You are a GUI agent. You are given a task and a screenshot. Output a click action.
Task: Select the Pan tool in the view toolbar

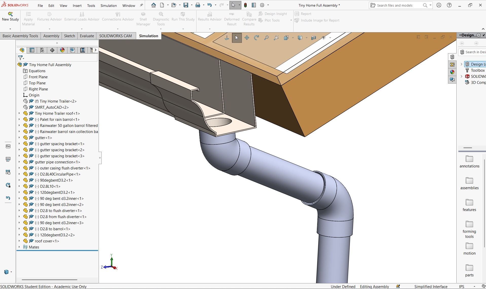(247, 38)
